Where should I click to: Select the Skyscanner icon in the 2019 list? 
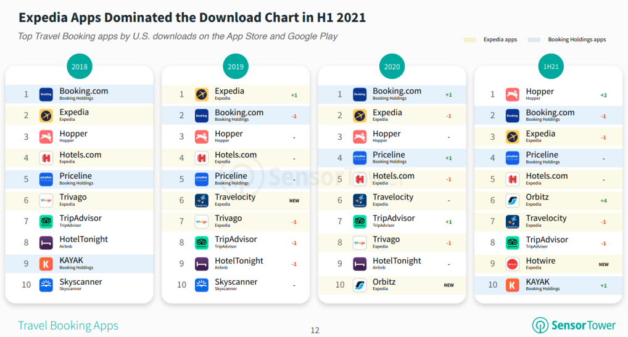coord(202,285)
